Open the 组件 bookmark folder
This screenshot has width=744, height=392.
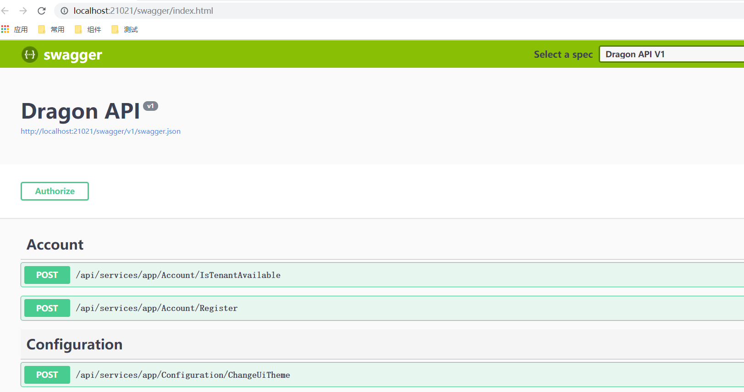88,29
